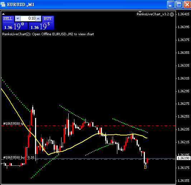Click the chart shift triangle marker at top

click(x=140, y=12)
